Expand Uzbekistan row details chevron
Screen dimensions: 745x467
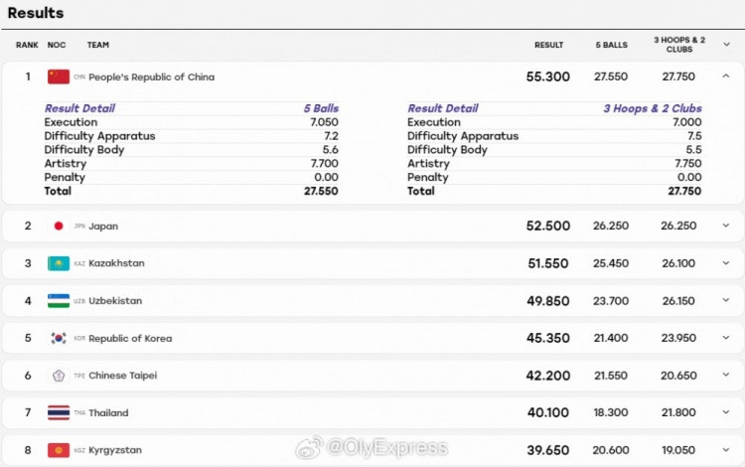725,300
